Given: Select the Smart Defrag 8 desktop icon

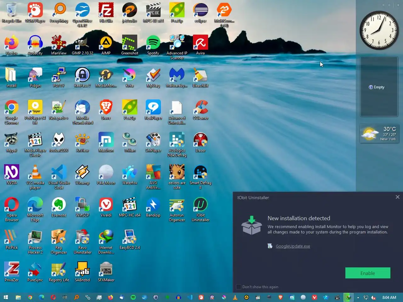Looking at the screenshot, I should pos(201,177).
